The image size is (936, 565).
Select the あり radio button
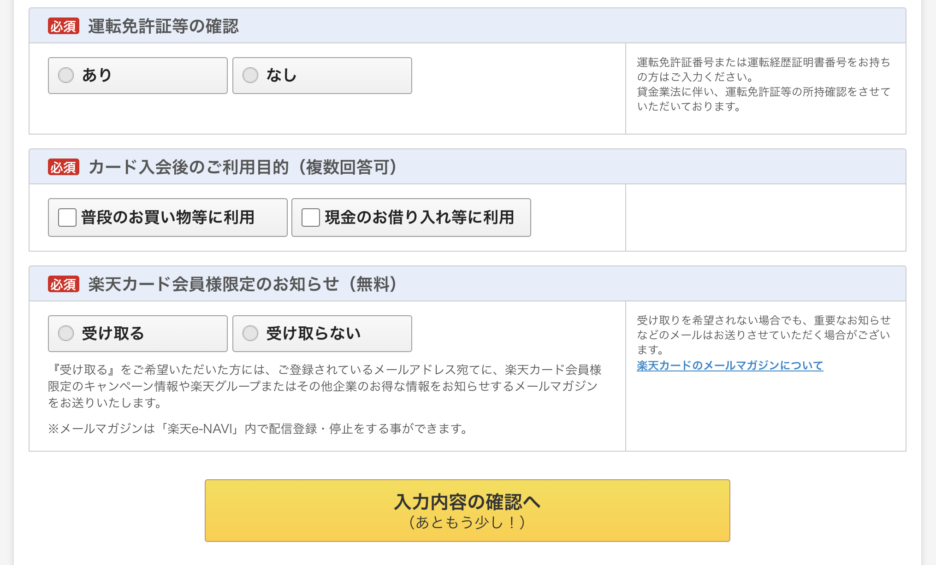click(66, 75)
